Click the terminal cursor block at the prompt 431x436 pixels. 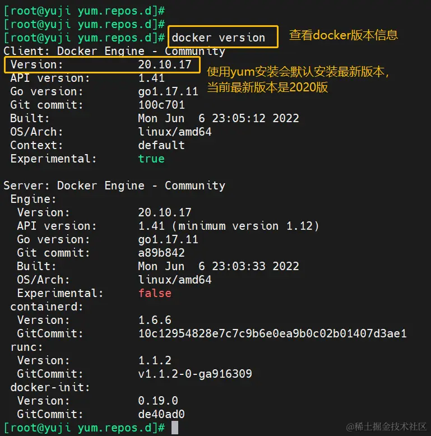pyautogui.click(x=175, y=428)
